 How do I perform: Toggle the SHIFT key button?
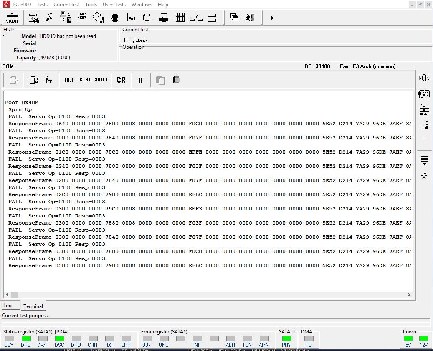tap(101, 80)
